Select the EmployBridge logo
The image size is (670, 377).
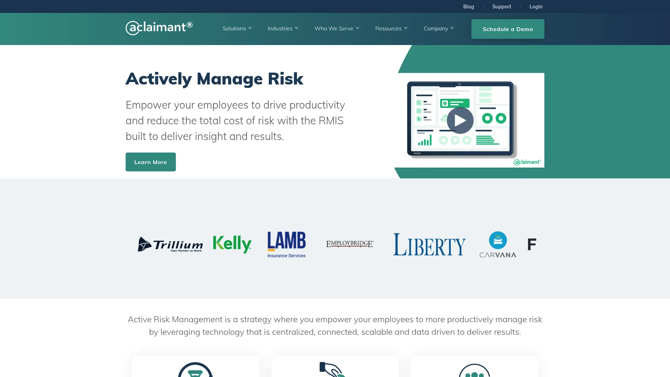tap(350, 244)
